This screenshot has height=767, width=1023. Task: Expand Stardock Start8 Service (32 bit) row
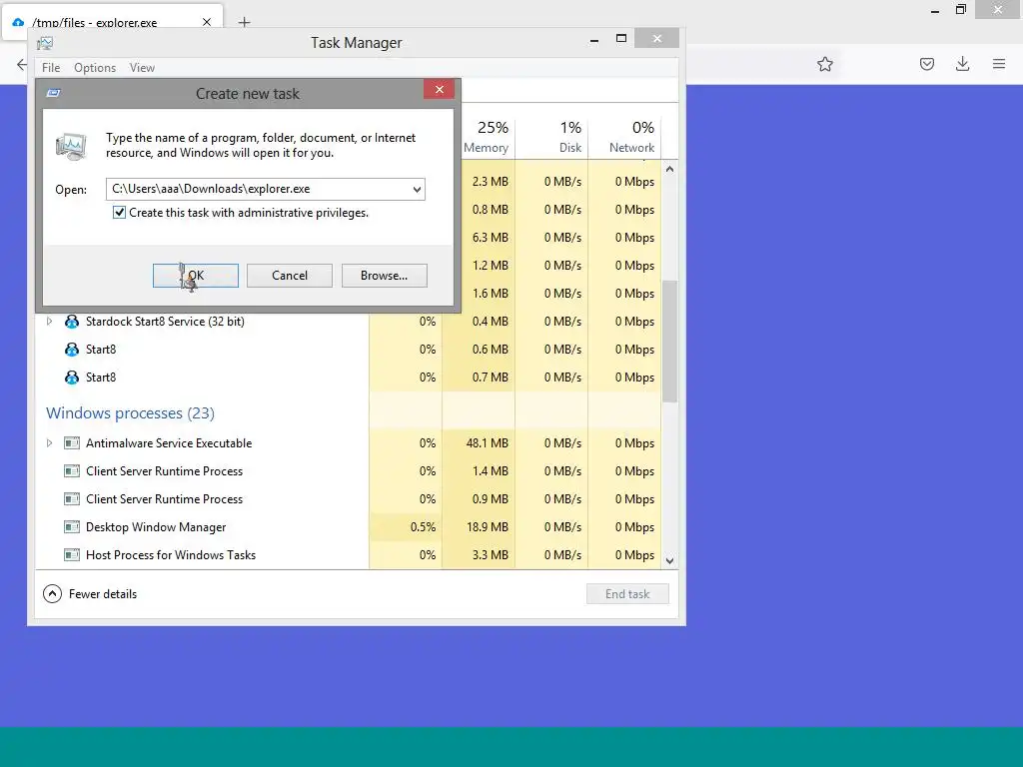coord(50,322)
